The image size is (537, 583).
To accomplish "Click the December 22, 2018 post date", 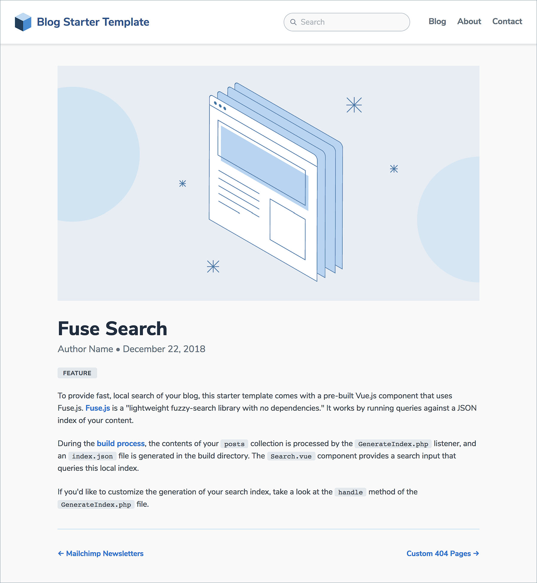I will pos(164,349).
